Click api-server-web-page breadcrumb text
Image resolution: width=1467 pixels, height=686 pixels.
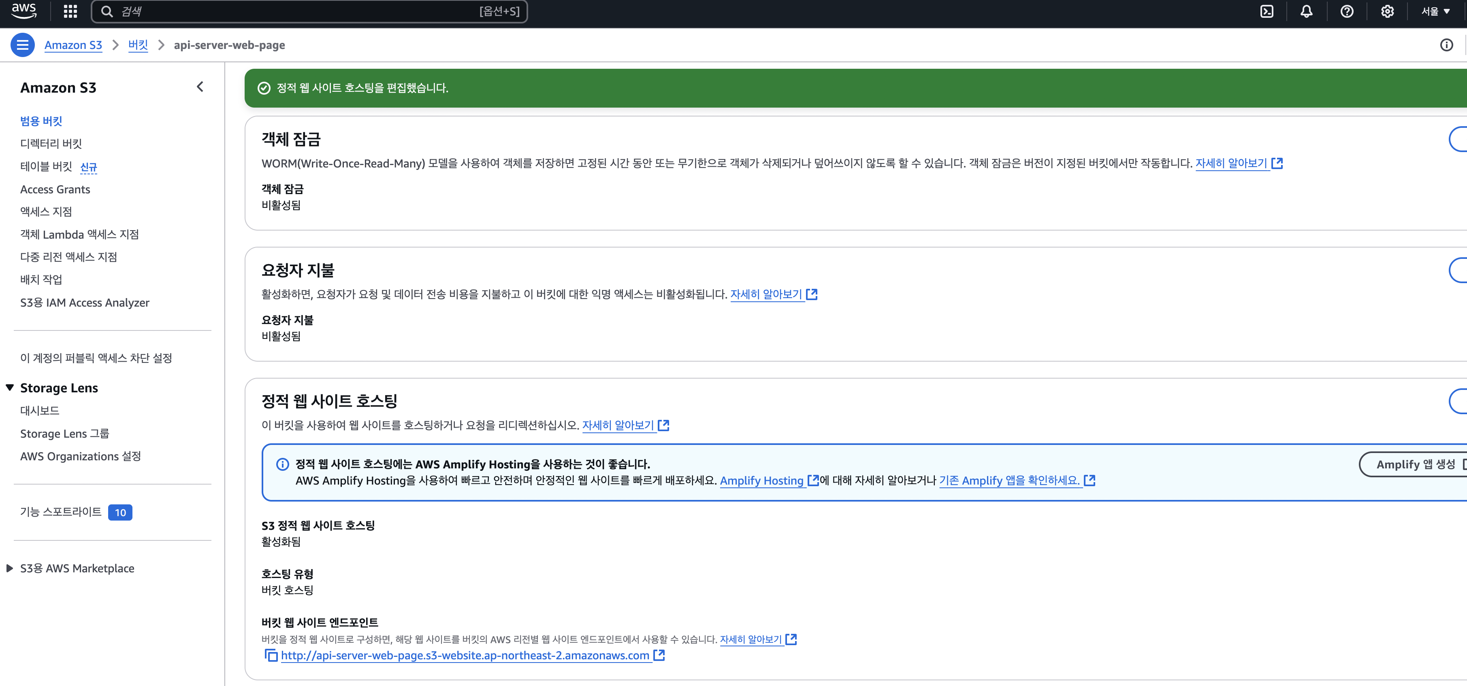tap(230, 45)
